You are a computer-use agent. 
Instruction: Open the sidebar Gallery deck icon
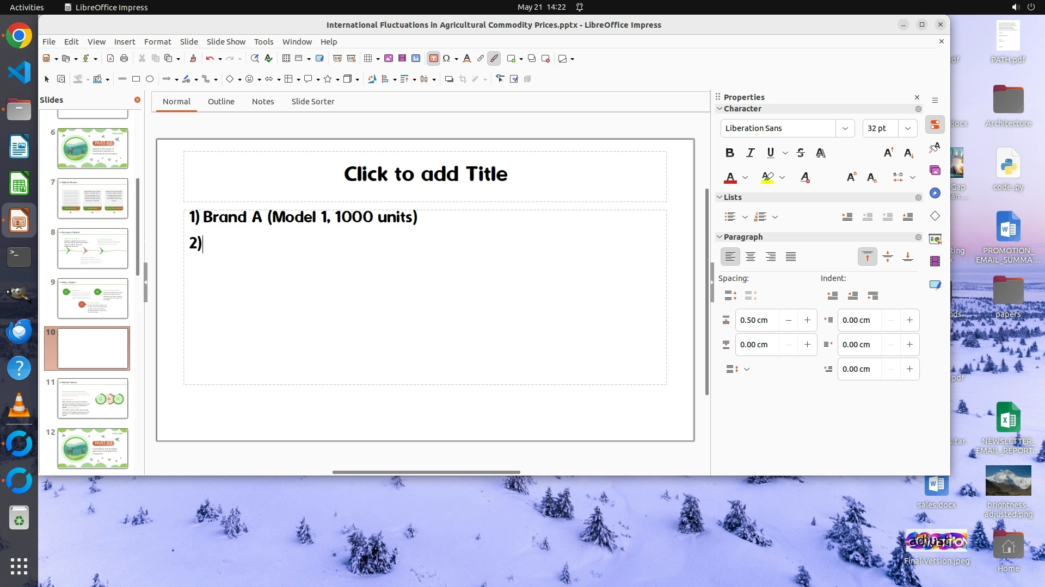935,171
